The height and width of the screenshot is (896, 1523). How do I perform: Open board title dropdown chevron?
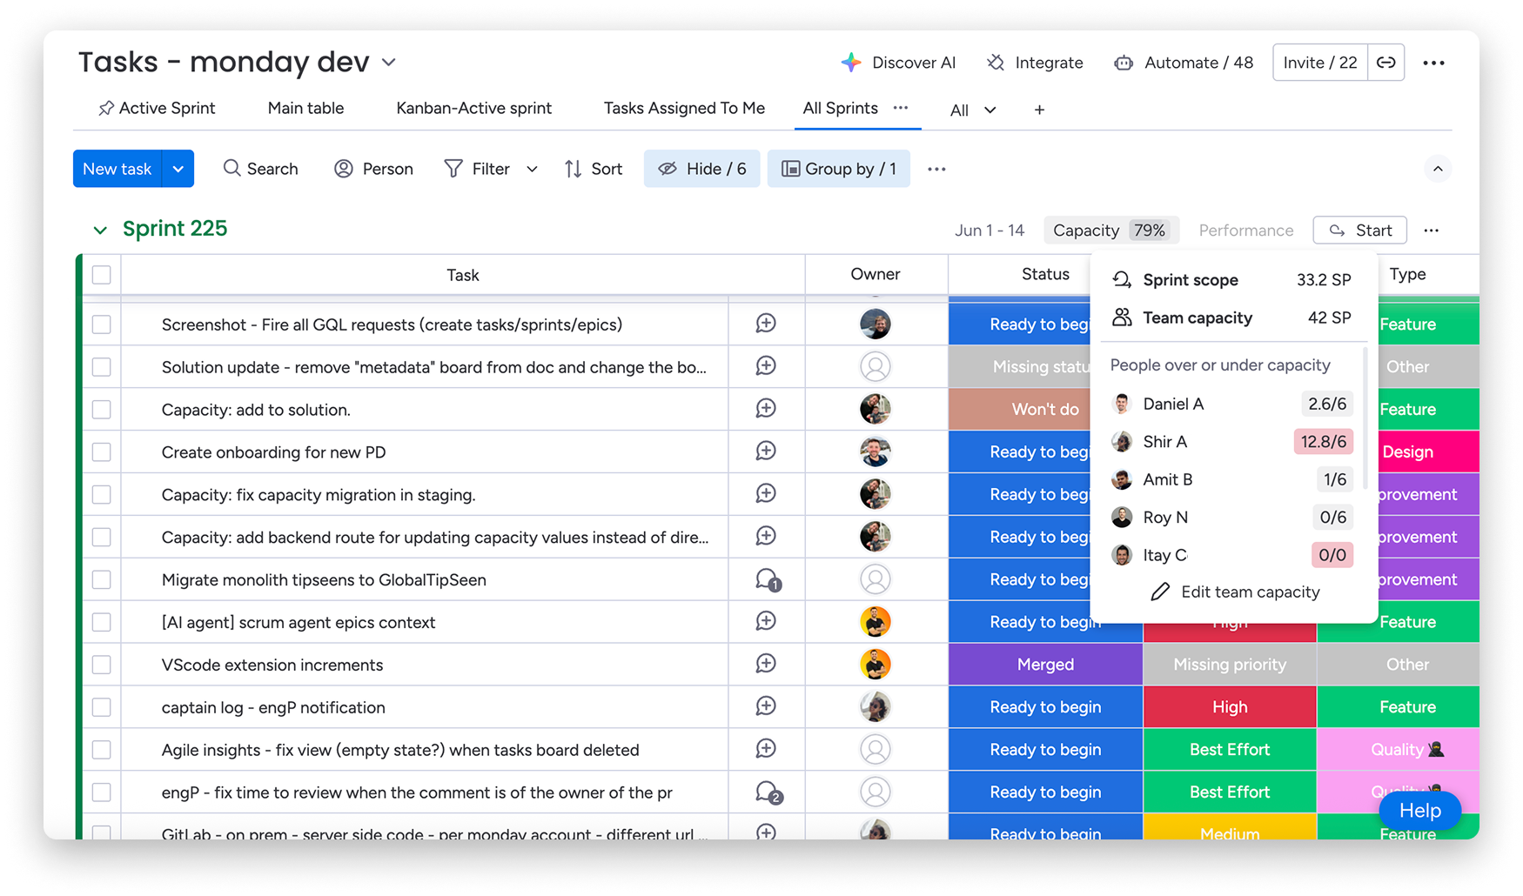pos(389,63)
